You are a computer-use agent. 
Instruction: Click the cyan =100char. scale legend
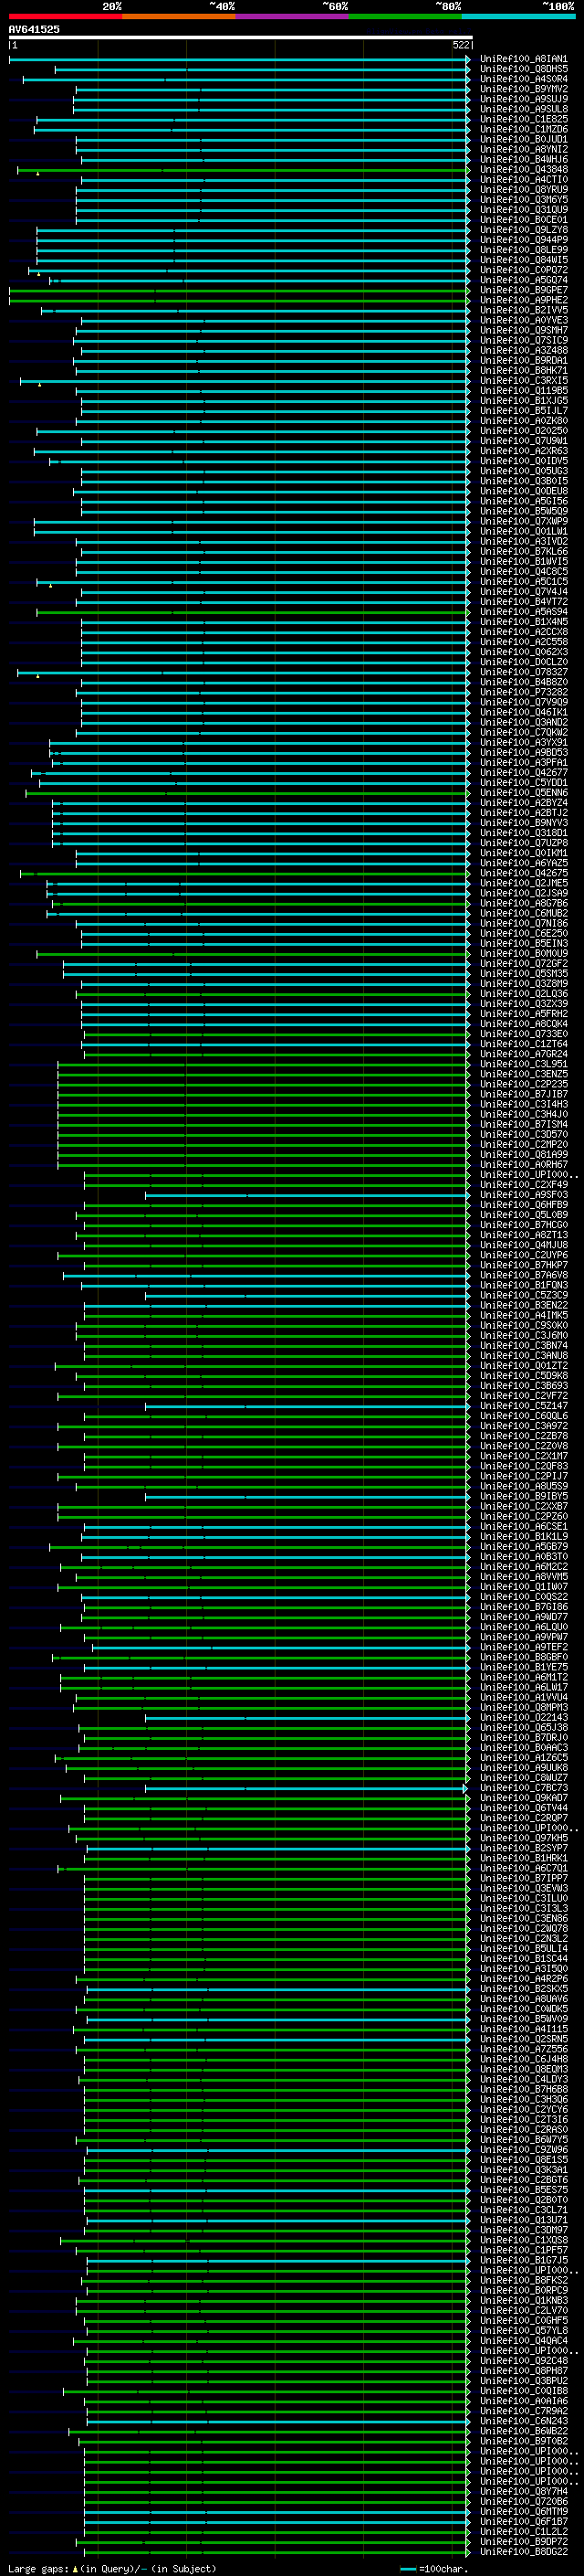point(434,2568)
